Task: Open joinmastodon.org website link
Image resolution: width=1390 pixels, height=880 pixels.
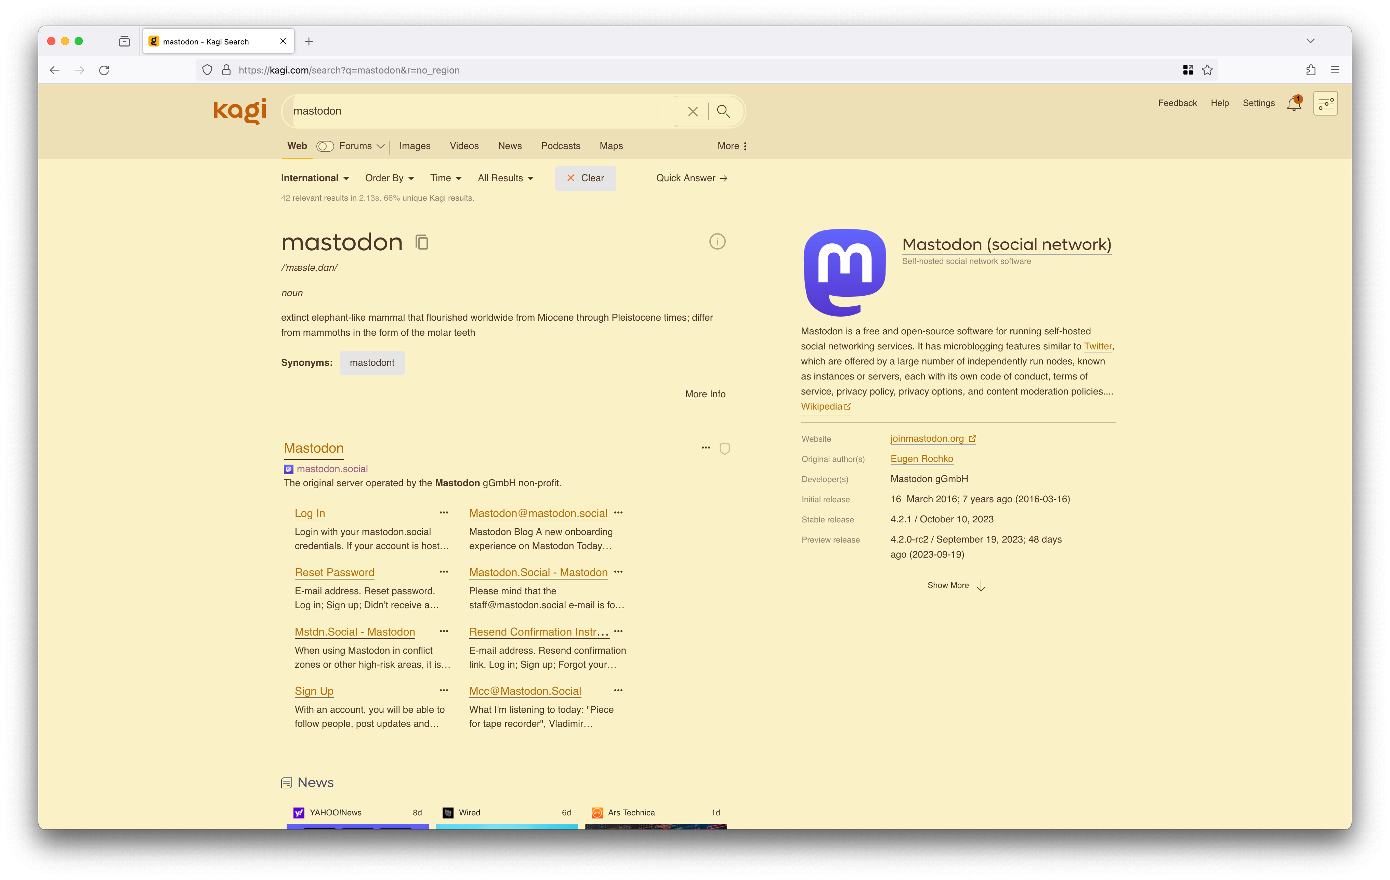Action: [x=933, y=439]
